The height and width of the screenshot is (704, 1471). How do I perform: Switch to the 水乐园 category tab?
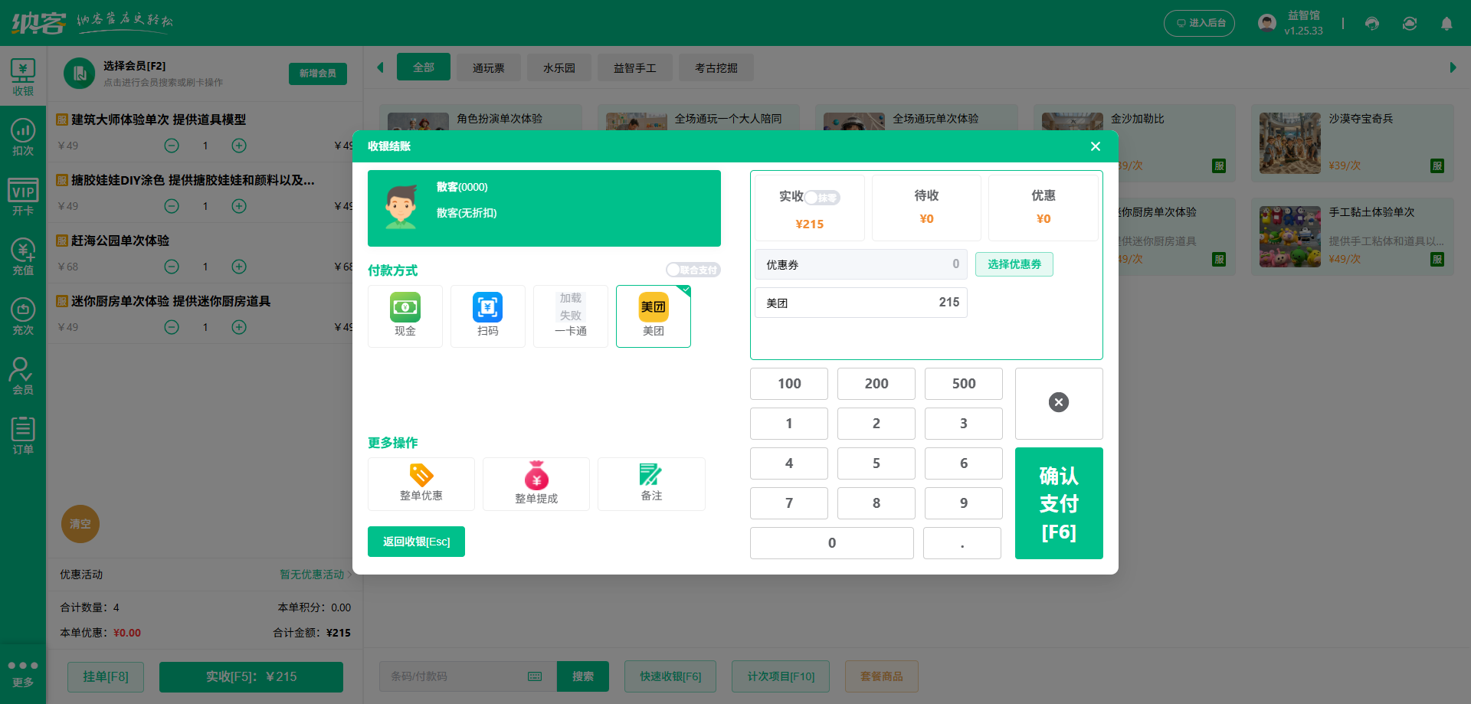tap(559, 67)
